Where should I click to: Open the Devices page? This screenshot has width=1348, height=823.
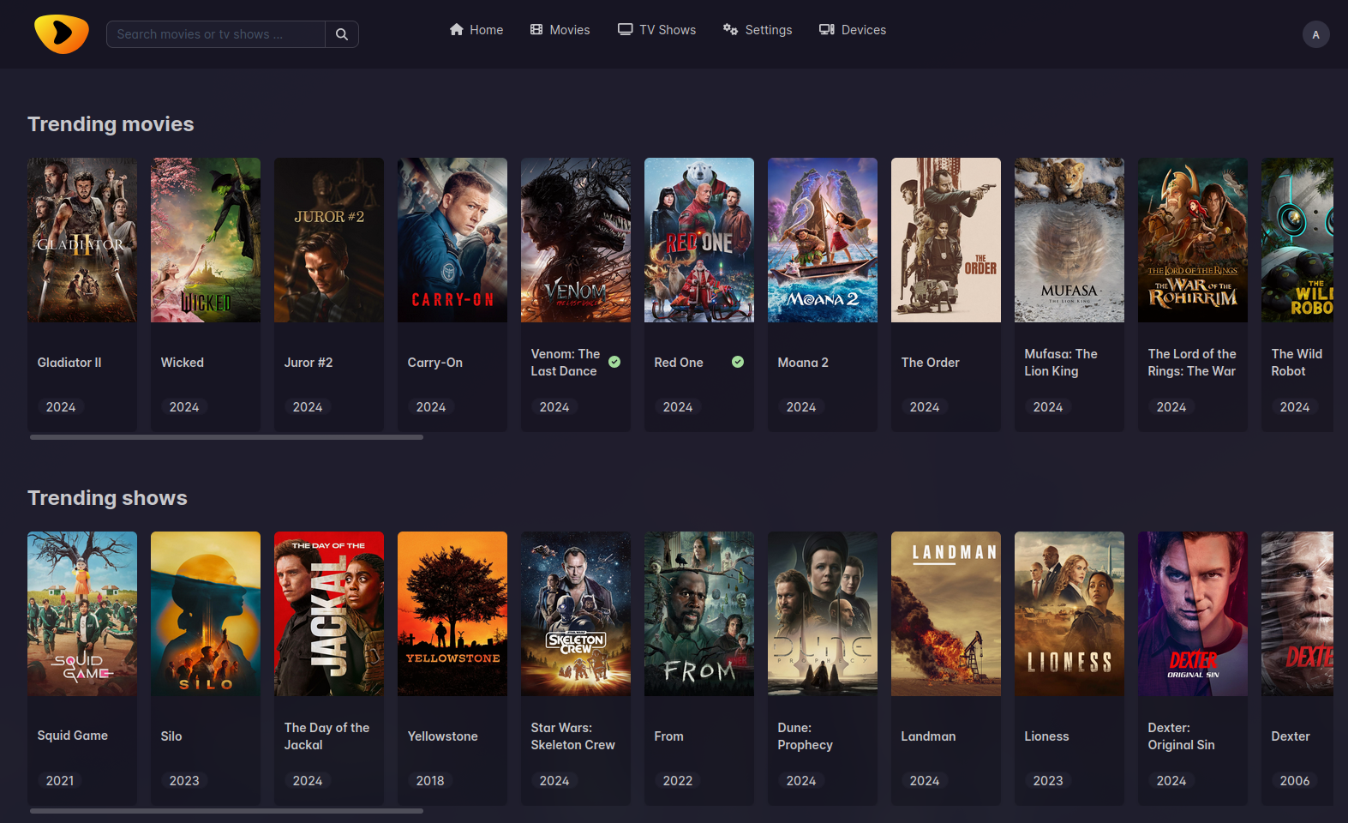[853, 30]
